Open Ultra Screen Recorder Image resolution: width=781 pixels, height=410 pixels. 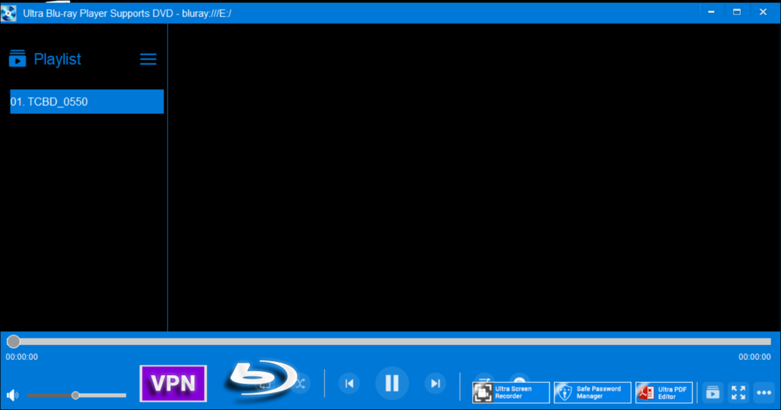pyautogui.click(x=510, y=392)
